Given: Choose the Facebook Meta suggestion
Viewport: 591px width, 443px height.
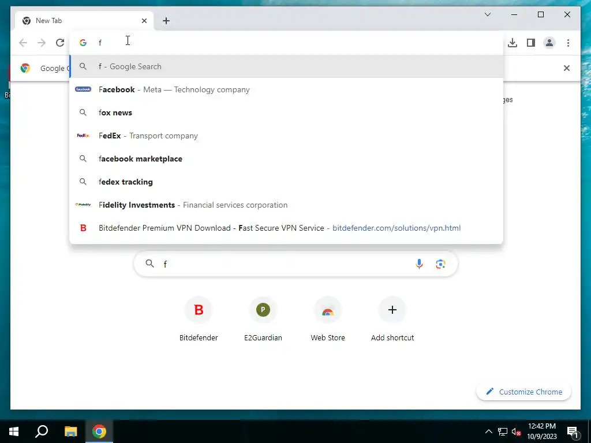Looking at the screenshot, I should [286, 89].
